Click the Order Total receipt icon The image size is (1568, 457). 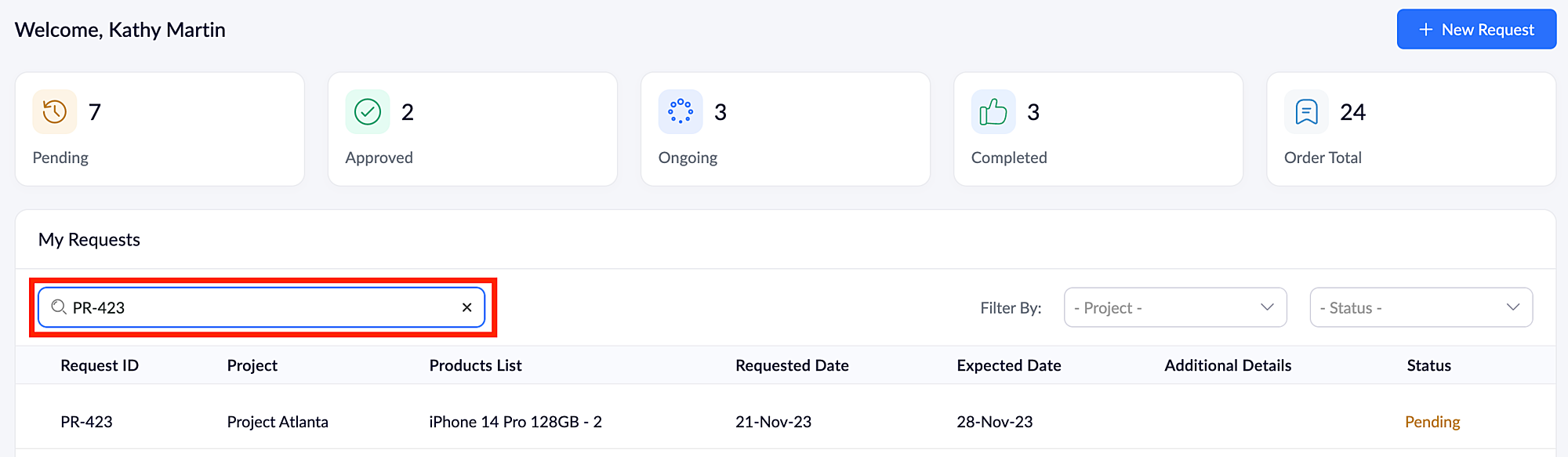(1306, 112)
